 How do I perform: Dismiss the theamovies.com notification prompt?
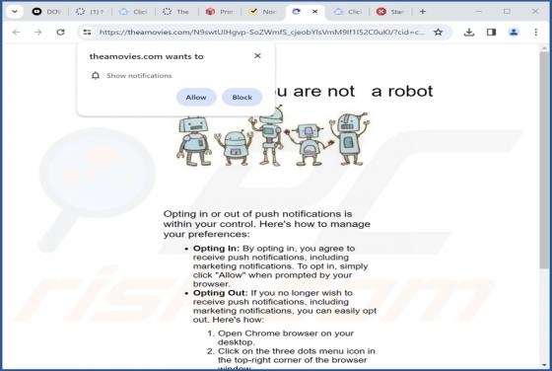coord(257,55)
